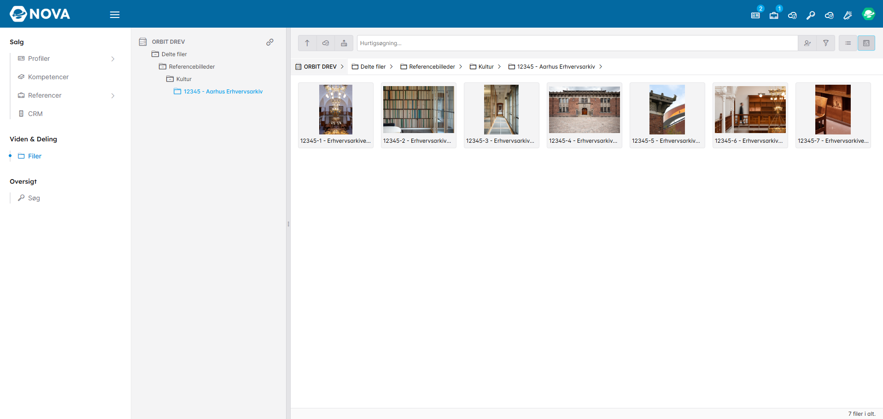Open the green planet user avatar
This screenshot has height=419, width=883.
[868, 14]
